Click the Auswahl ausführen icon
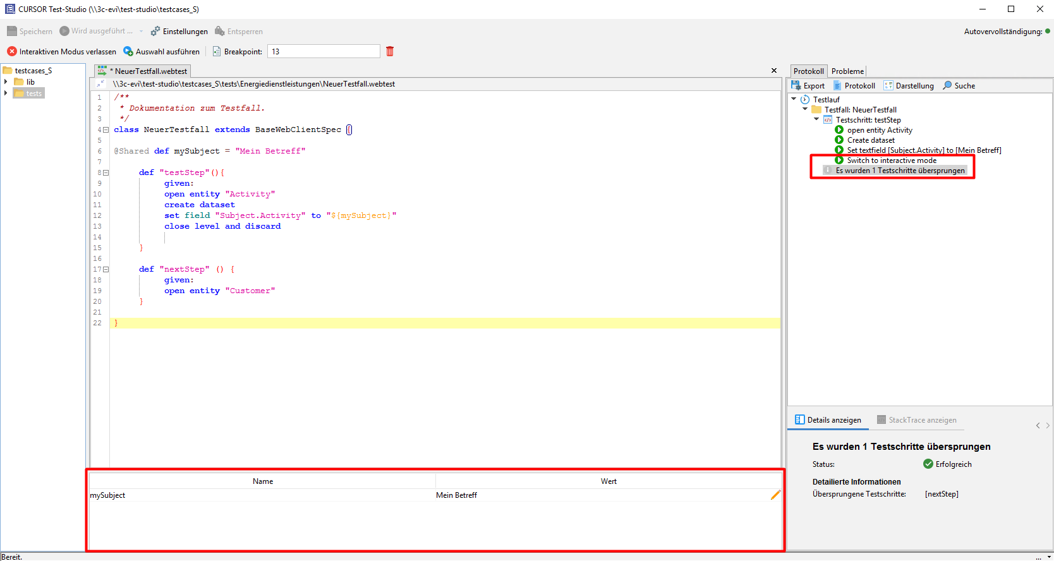 pos(128,51)
